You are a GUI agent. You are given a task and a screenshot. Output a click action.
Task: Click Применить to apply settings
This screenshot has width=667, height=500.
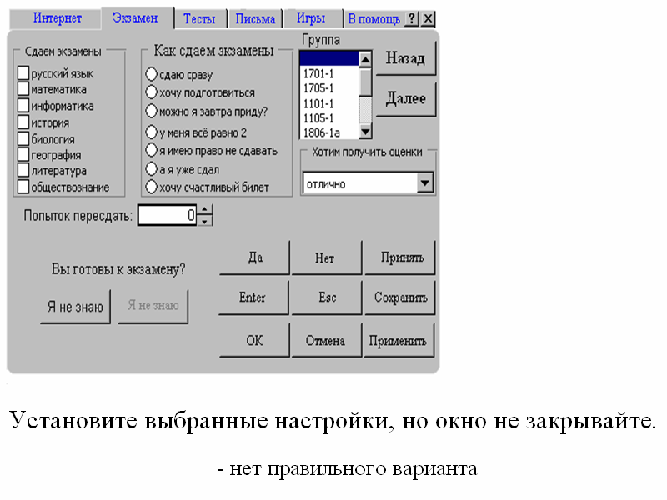[399, 340]
